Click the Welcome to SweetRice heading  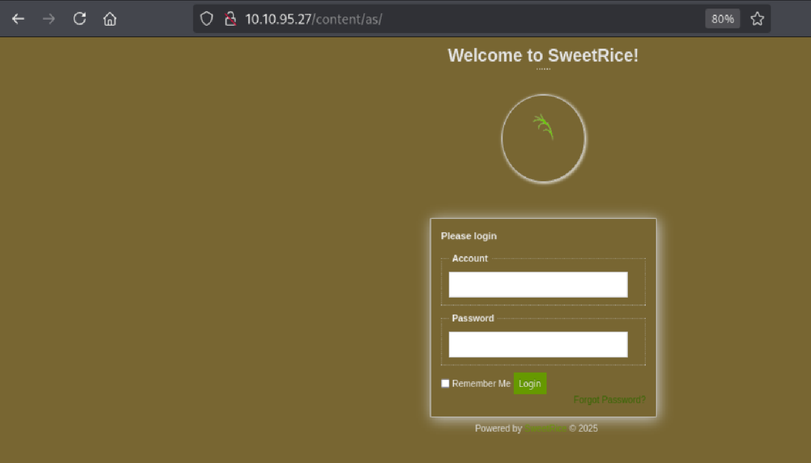[x=543, y=55]
